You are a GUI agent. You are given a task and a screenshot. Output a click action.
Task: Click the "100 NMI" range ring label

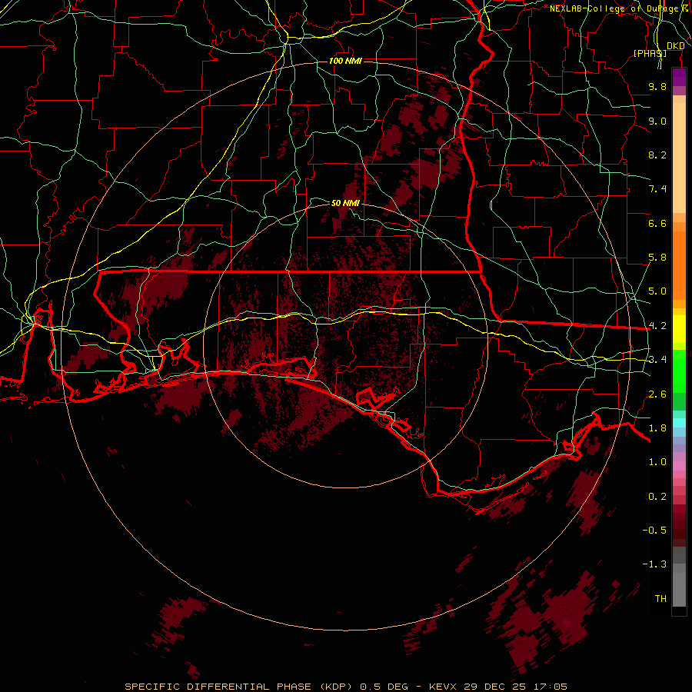point(345,61)
